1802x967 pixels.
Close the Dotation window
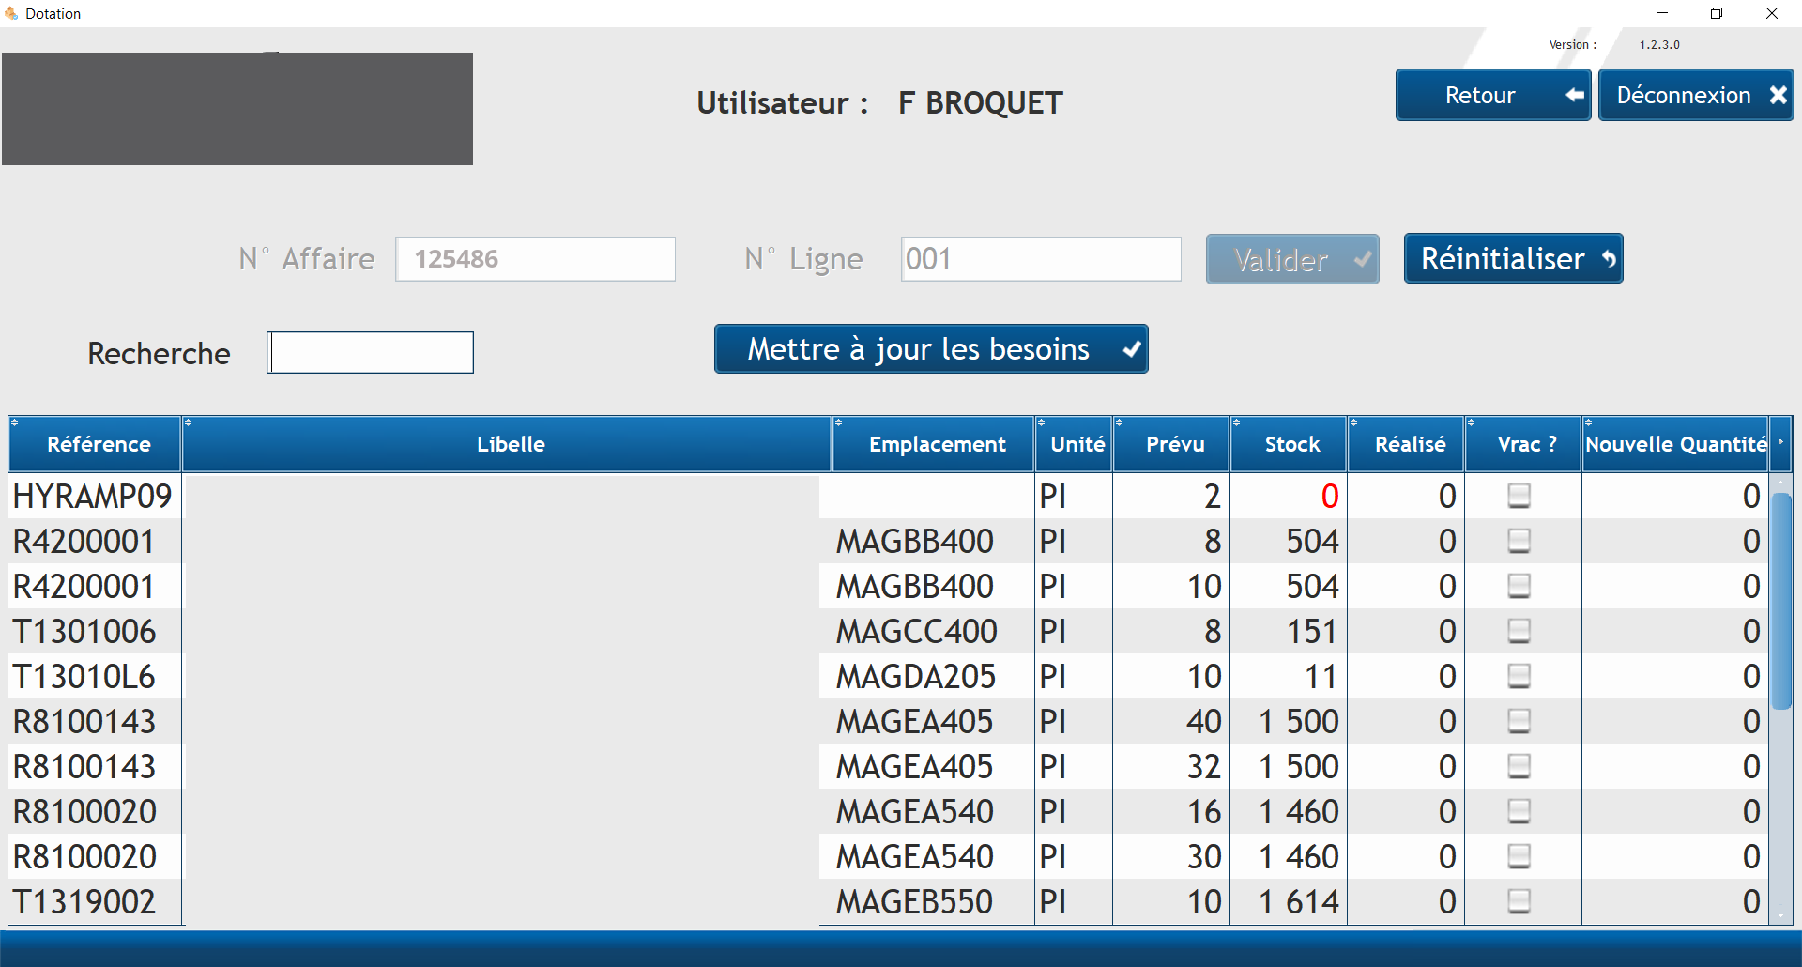[x=1772, y=13]
